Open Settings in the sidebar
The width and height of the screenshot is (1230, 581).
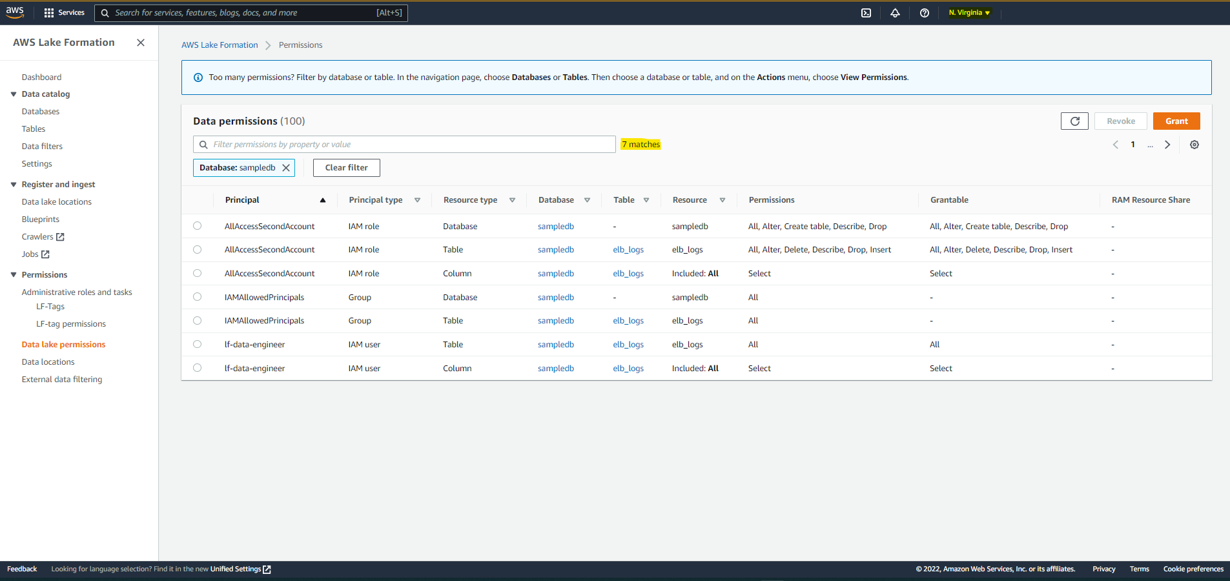click(x=37, y=164)
